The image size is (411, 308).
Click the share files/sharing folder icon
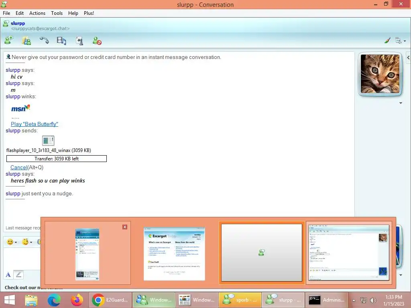[26, 41]
